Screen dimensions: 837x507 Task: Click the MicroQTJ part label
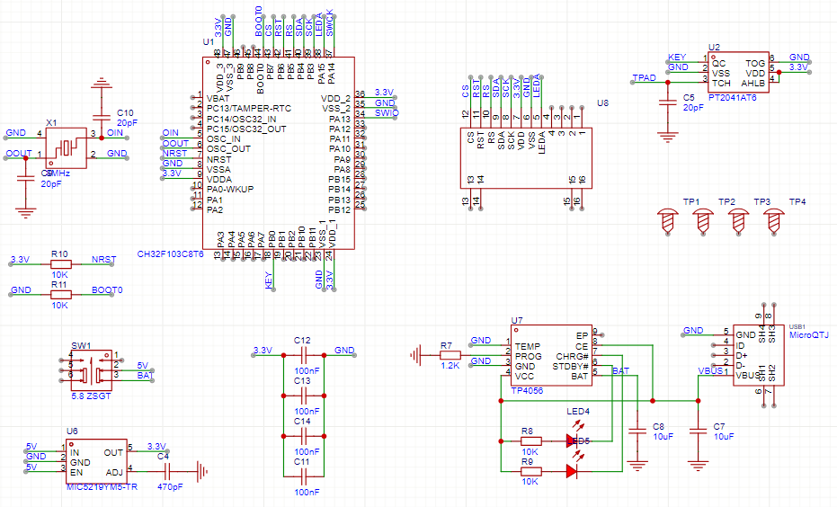coord(809,335)
